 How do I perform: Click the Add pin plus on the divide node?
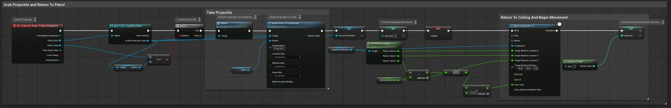pos(488,94)
